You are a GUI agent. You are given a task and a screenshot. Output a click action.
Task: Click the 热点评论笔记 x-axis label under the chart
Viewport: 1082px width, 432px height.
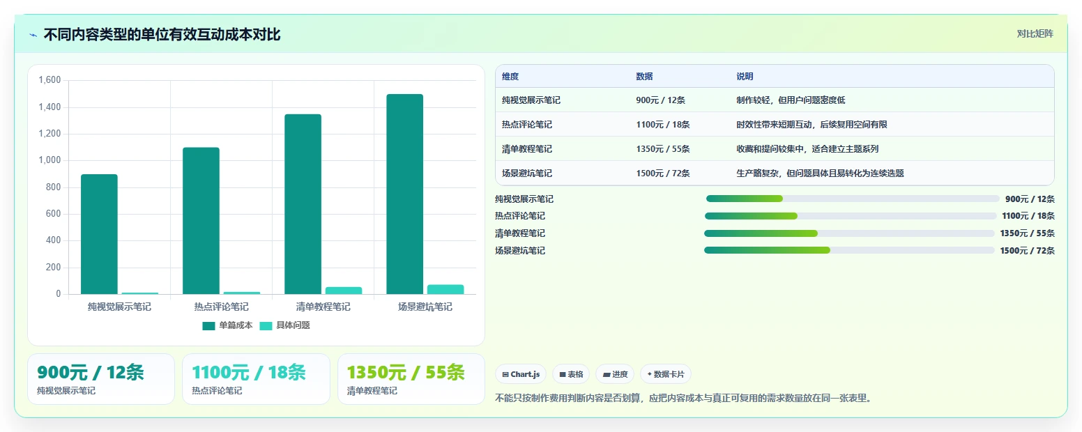[x=221, y=307]
